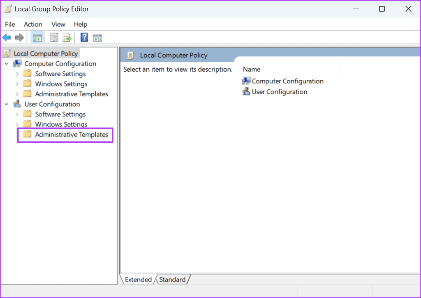Click the scroll icon in the right pane header
This screenshot has height=298, width=421.
pyautogui.click(x=130, y=55)
